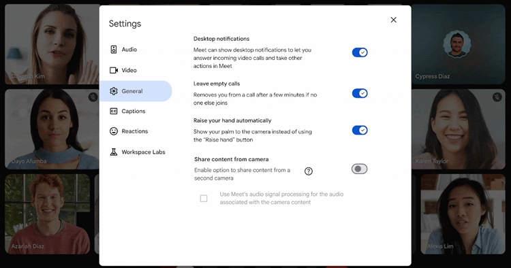Select Alexis Lim's video tile
511x268 pixels.
coord(463,214)
